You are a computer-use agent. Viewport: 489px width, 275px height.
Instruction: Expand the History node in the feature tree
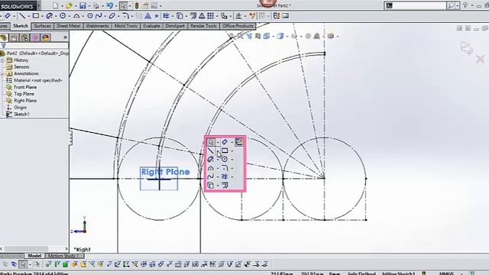tap(2, 60)
